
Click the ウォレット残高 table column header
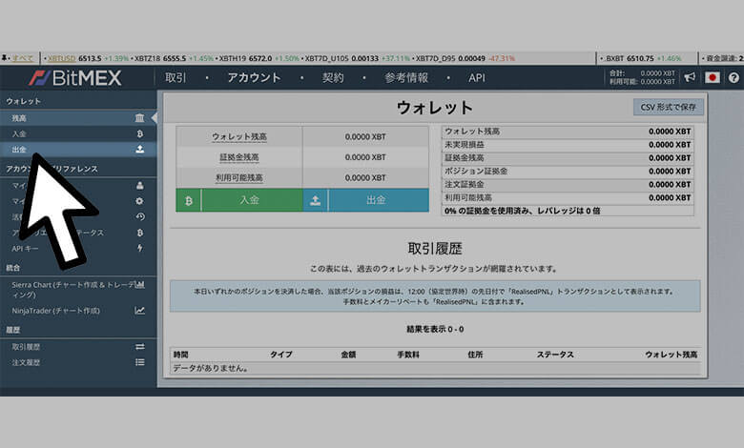point(671,355)
